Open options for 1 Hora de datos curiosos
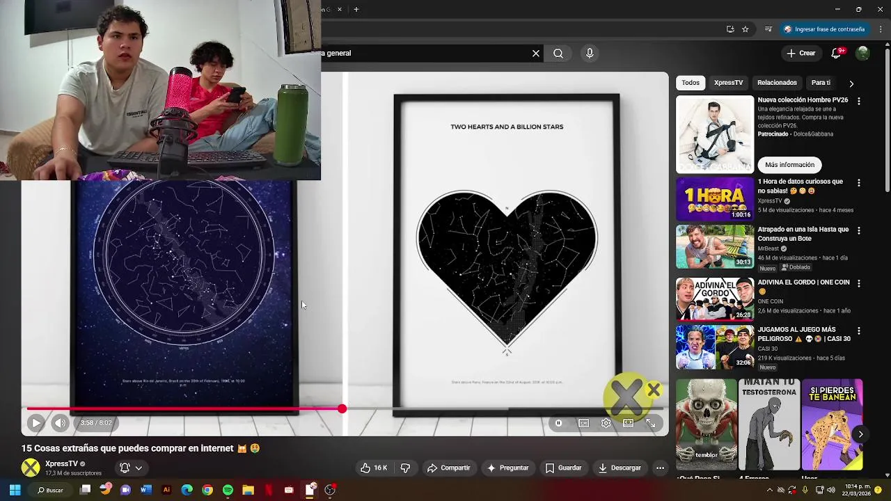 click(859, 182)
